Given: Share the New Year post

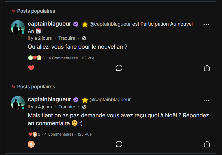Looking at the screenshot, I should click(x=207, y=68).
